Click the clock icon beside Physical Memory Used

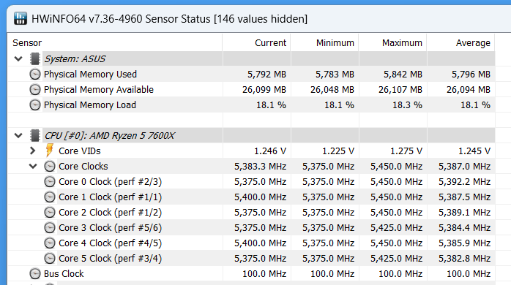35,75
